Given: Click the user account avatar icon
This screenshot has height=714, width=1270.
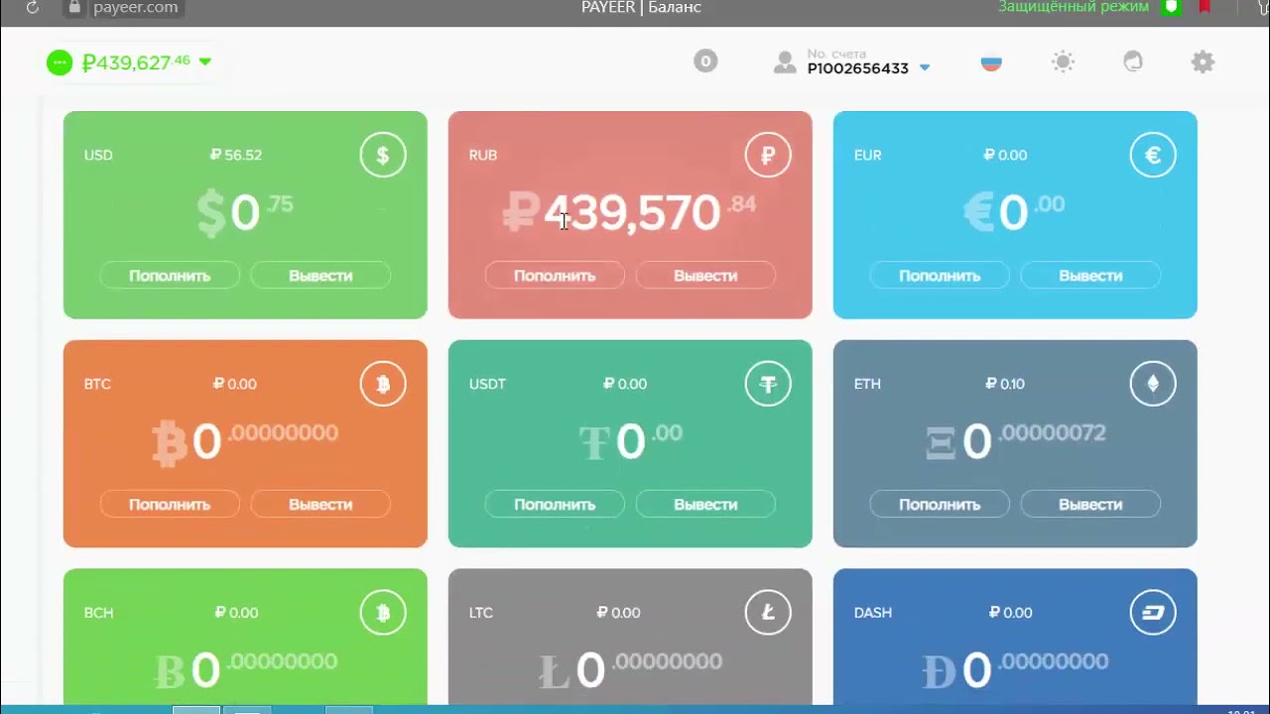Looking at the screenshot, I should [785, 62].
